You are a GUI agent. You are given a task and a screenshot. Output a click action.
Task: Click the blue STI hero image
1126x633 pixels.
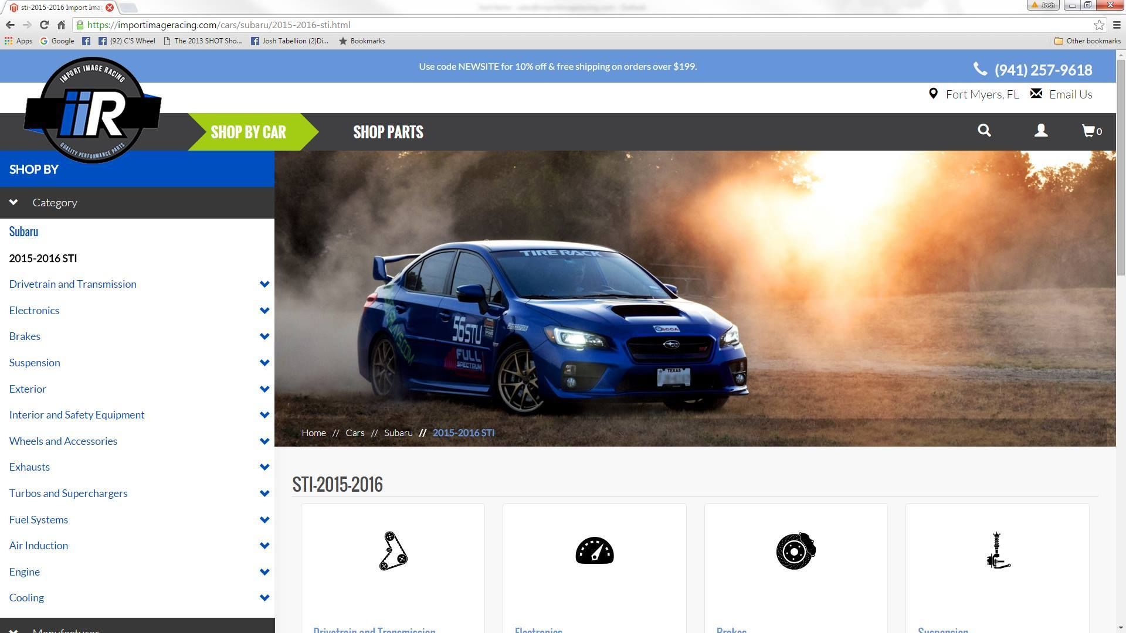pos(695,298)
